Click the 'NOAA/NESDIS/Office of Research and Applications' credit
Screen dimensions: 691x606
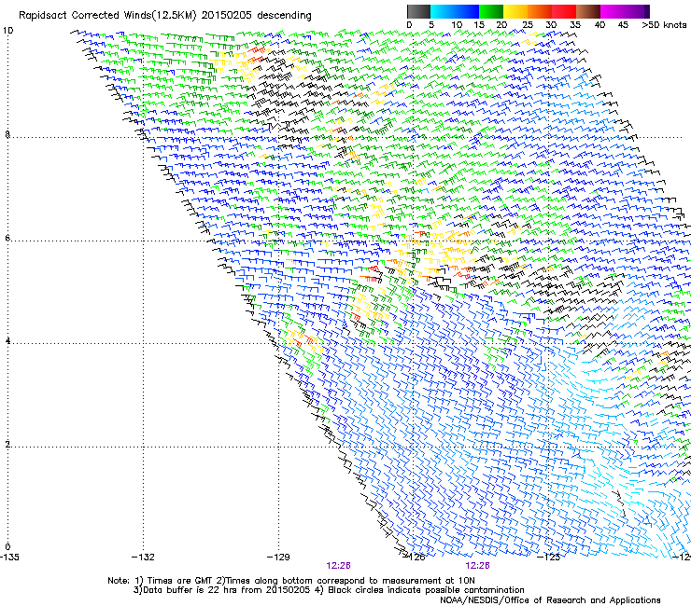(x=550, y=600)
